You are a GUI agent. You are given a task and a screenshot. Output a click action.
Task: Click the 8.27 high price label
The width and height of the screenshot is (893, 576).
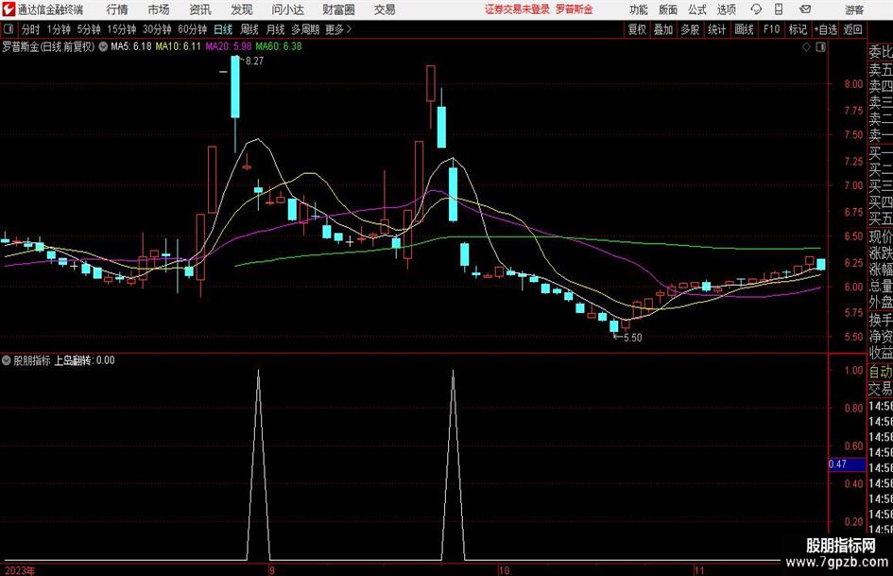tap(254, 61)
